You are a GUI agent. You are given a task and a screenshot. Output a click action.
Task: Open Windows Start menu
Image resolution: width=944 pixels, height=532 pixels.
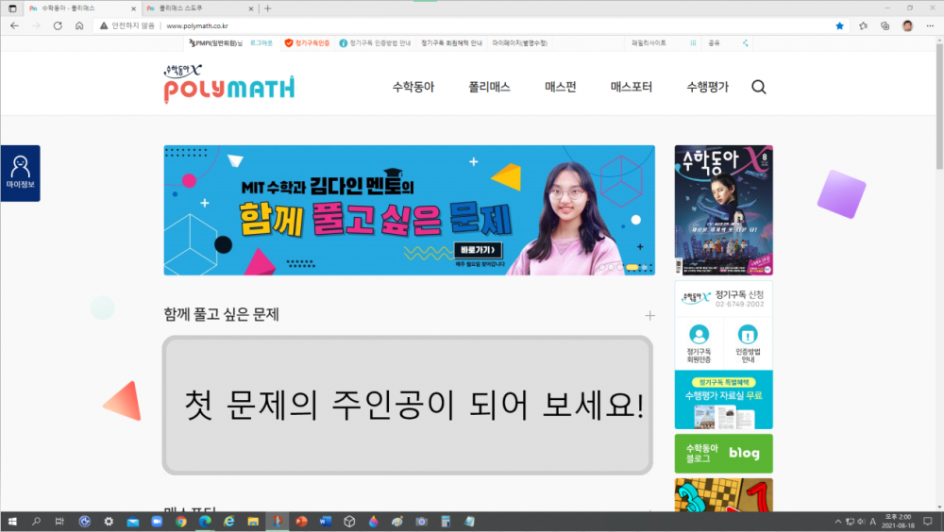[12, 522]
